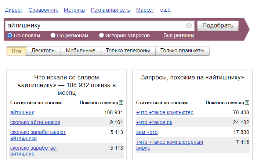Switch to the Десктопы tab

pyautogui.click(x=43, y=51)
